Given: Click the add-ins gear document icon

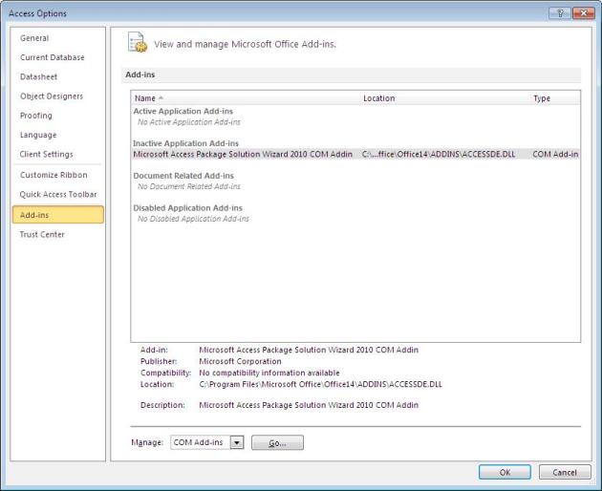Looking at the screenshot, I should (x=138, y=43).
